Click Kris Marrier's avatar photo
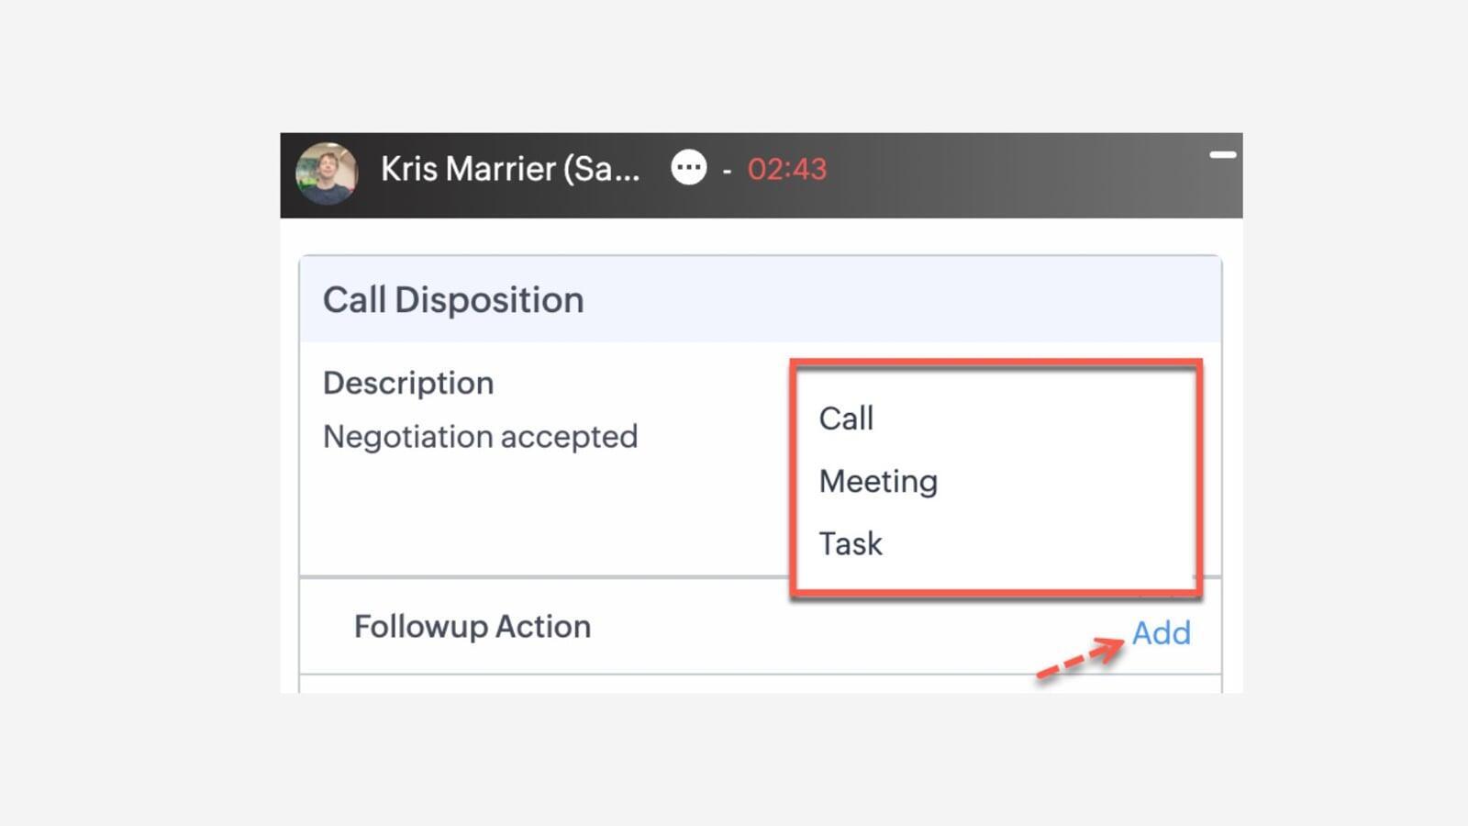1468x826 pixels. (x=326, y=173)
